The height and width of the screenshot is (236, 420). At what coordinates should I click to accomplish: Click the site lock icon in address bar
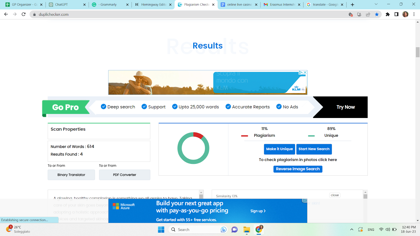34,14
